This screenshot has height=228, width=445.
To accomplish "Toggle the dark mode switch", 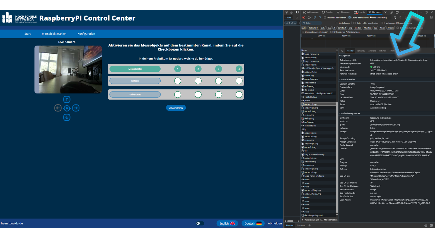I will pyautogui.click(x=200, y=223).
